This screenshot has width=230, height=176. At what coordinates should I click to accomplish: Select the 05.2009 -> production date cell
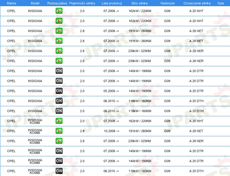(111, 91)
